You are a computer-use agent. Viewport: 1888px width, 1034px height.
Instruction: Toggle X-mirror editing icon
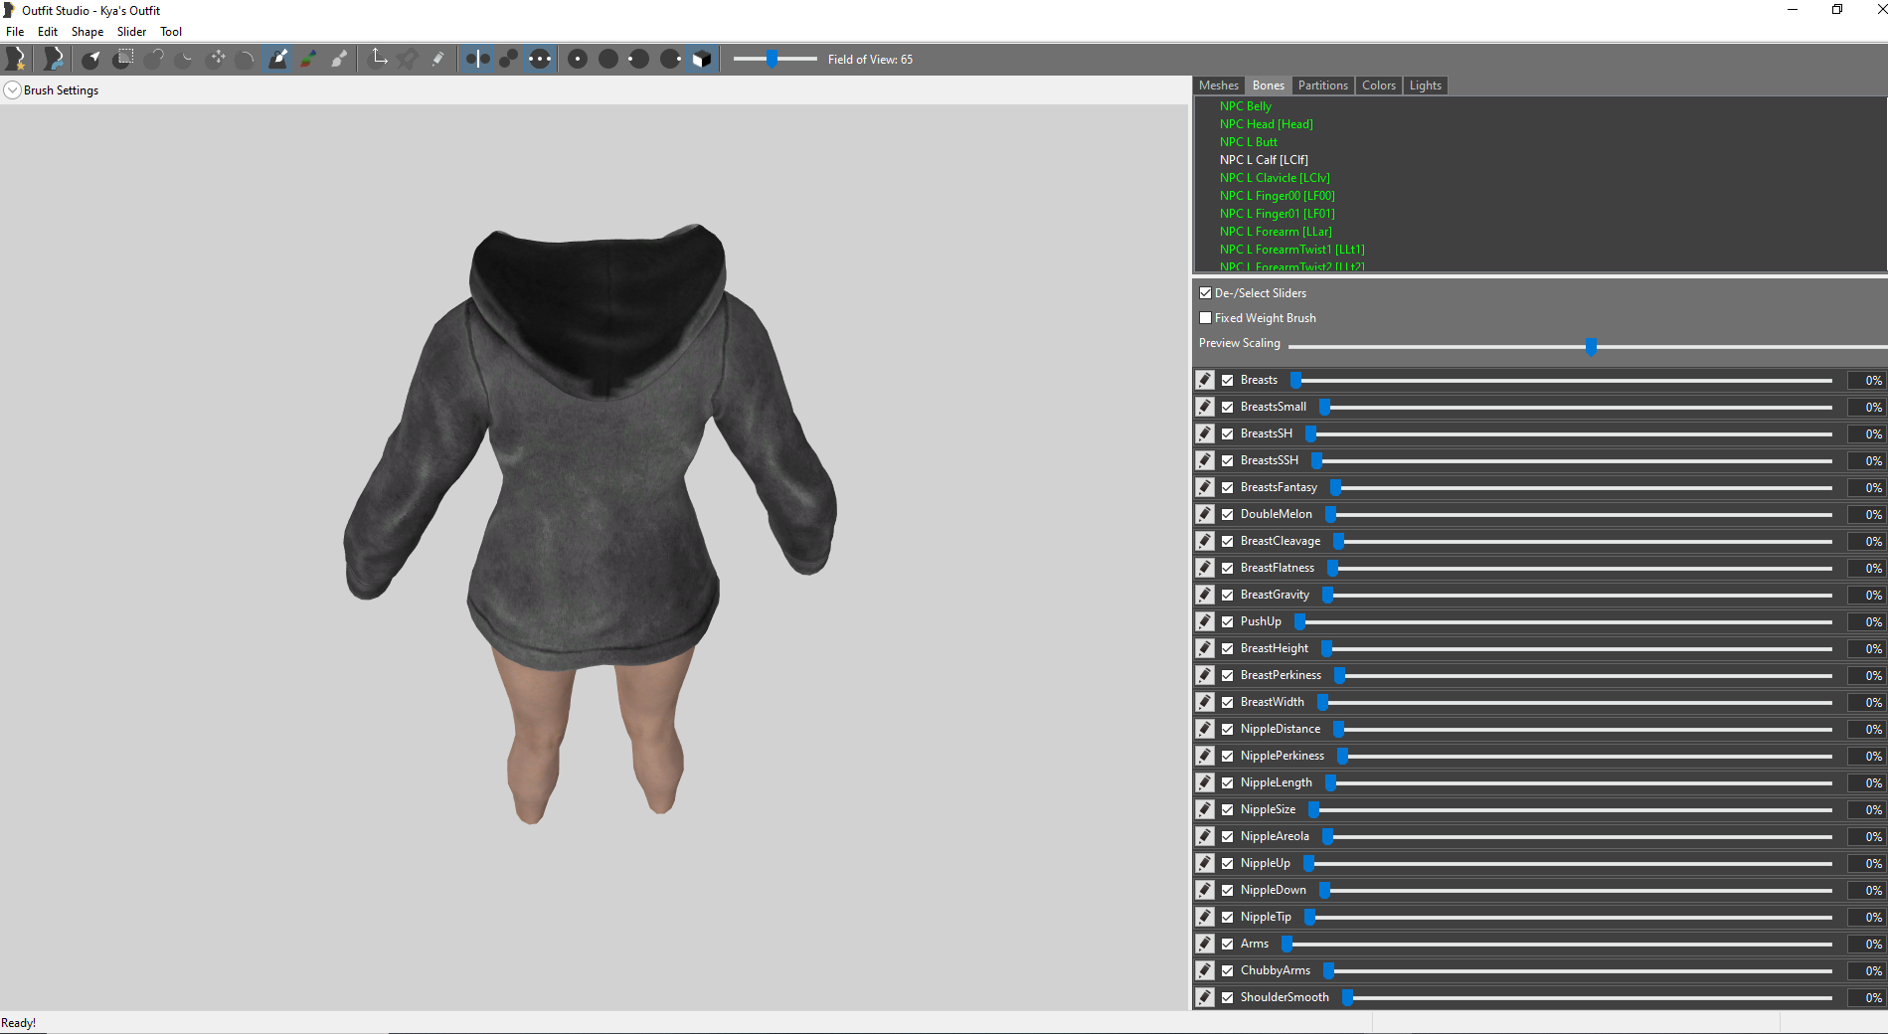pos(477,59)
